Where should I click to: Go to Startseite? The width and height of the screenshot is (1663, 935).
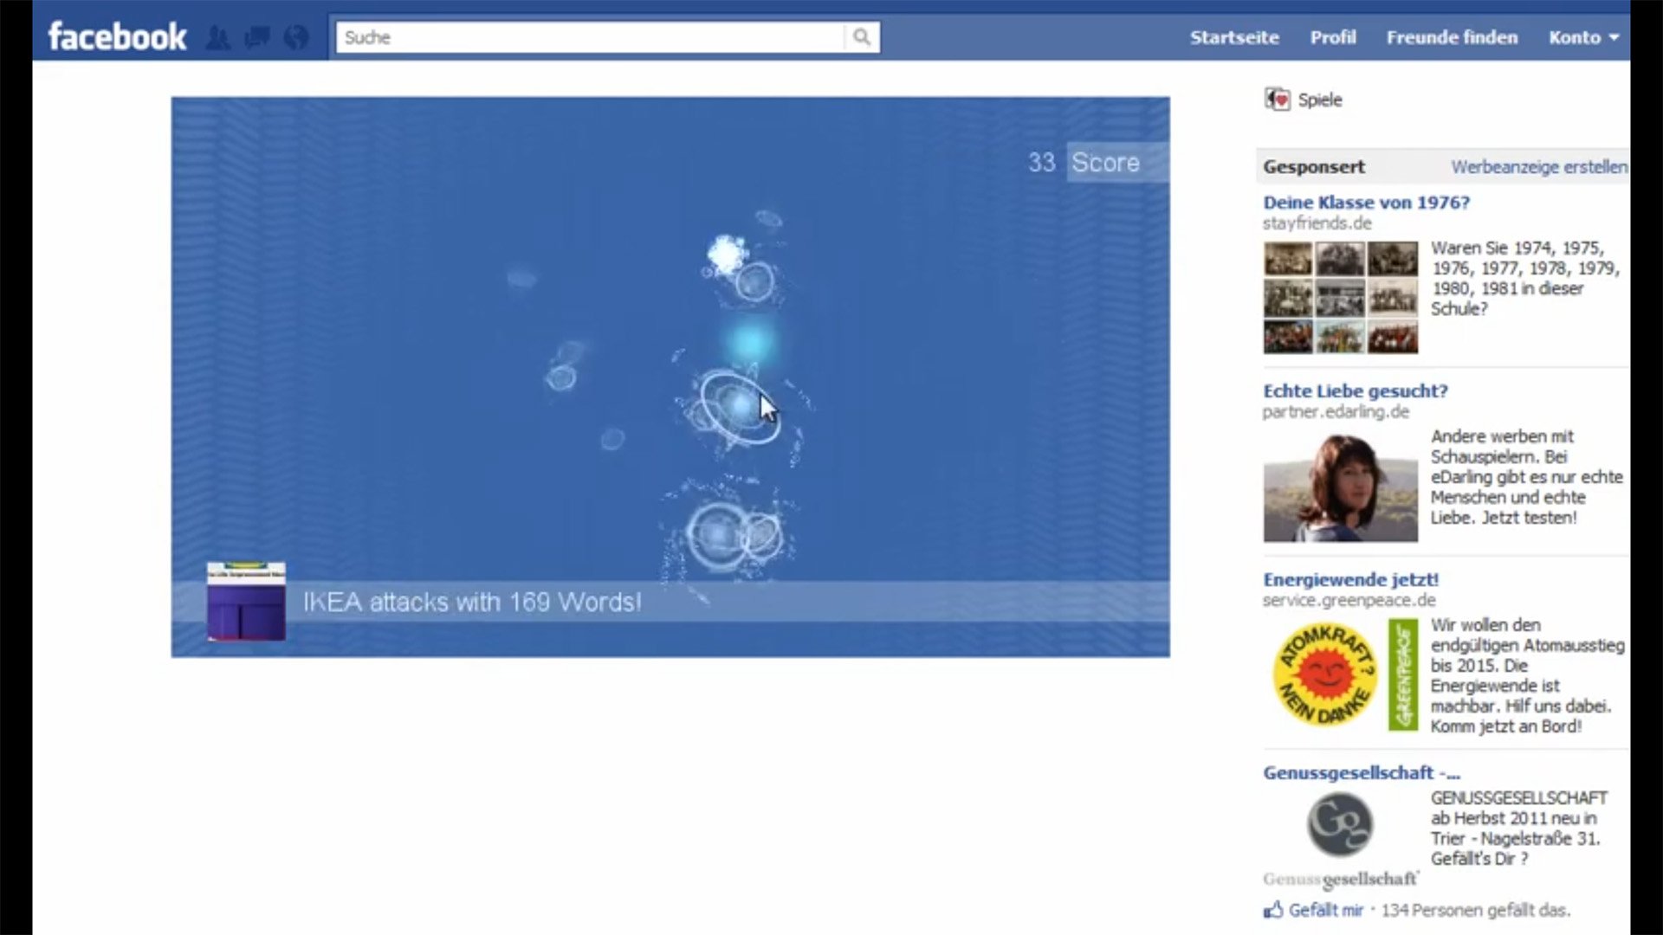point(1234,37)
